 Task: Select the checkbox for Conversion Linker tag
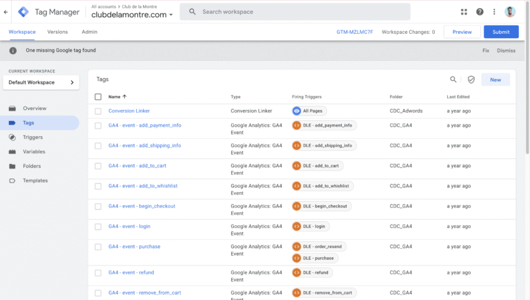98,111
